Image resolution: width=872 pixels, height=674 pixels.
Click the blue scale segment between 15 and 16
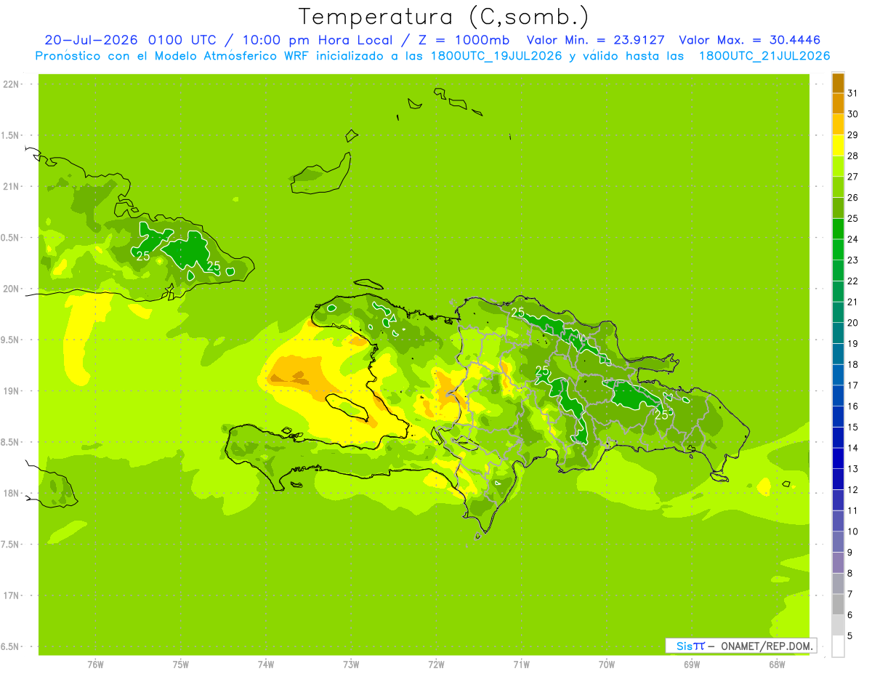coord(838,417)
